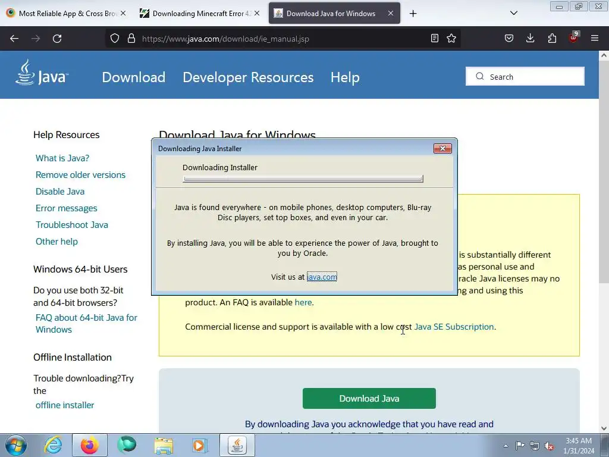Open the Pocket save icon

click(509, 38)
